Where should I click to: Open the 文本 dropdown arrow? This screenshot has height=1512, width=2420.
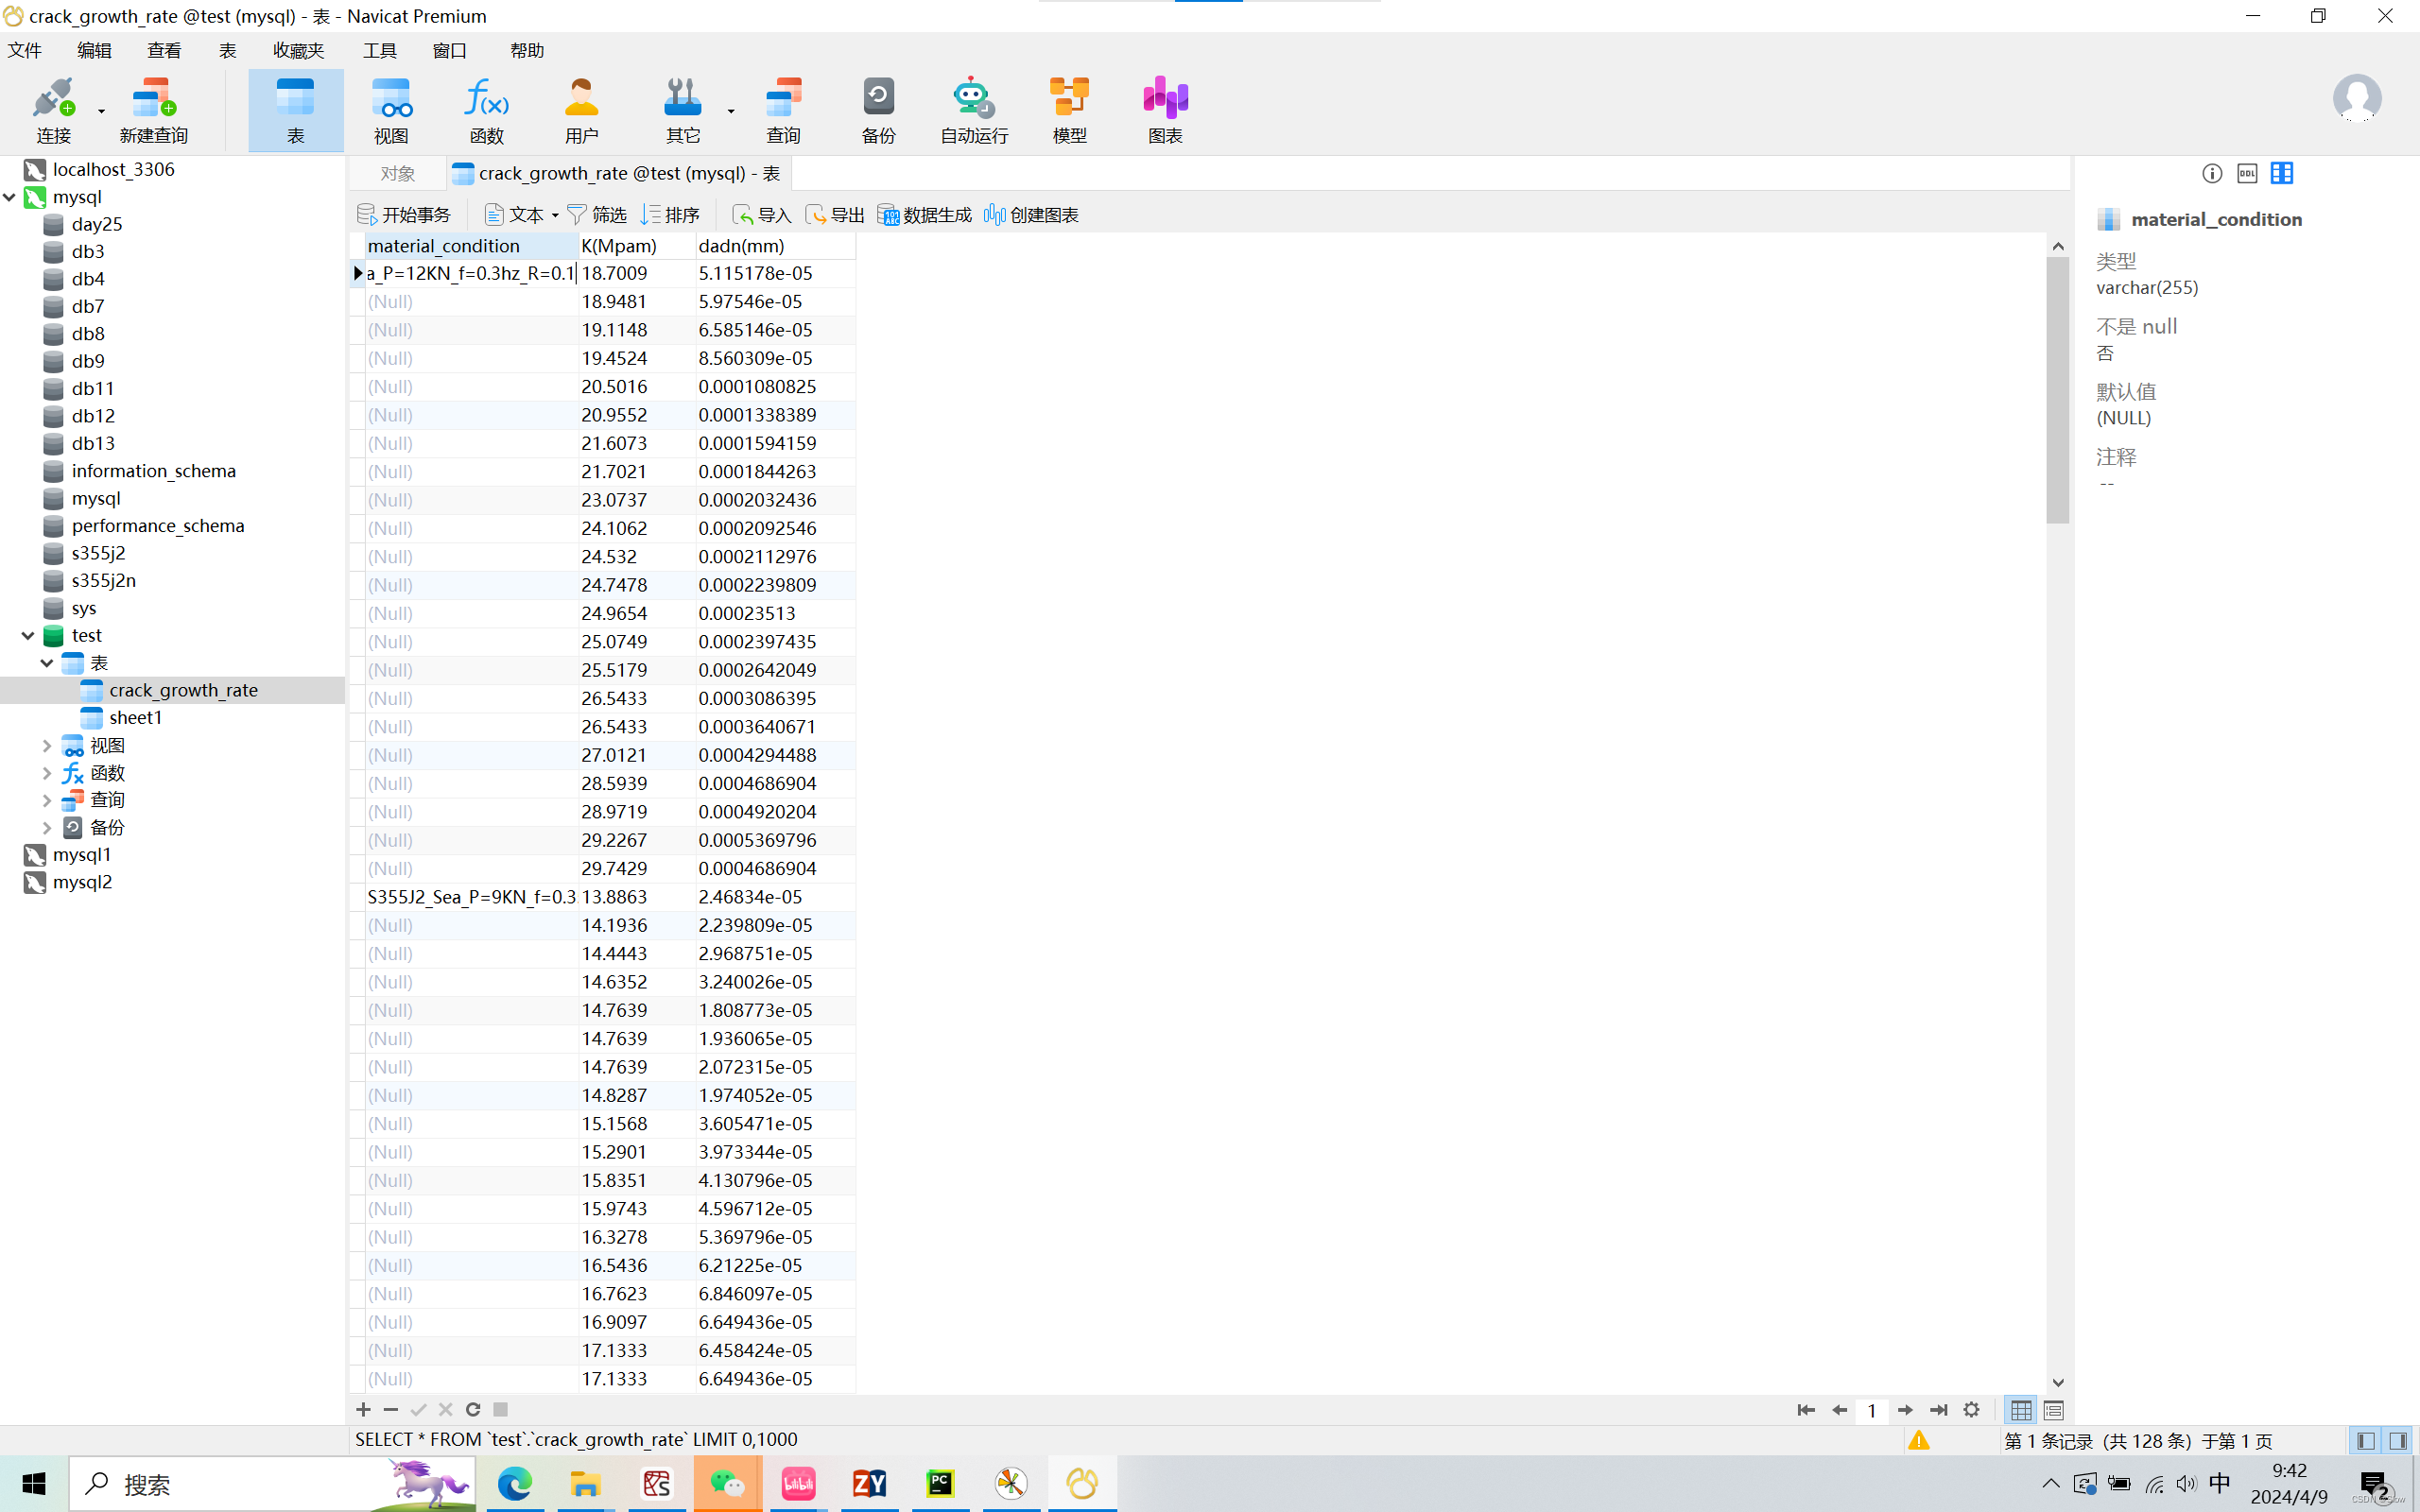(555, 216)
